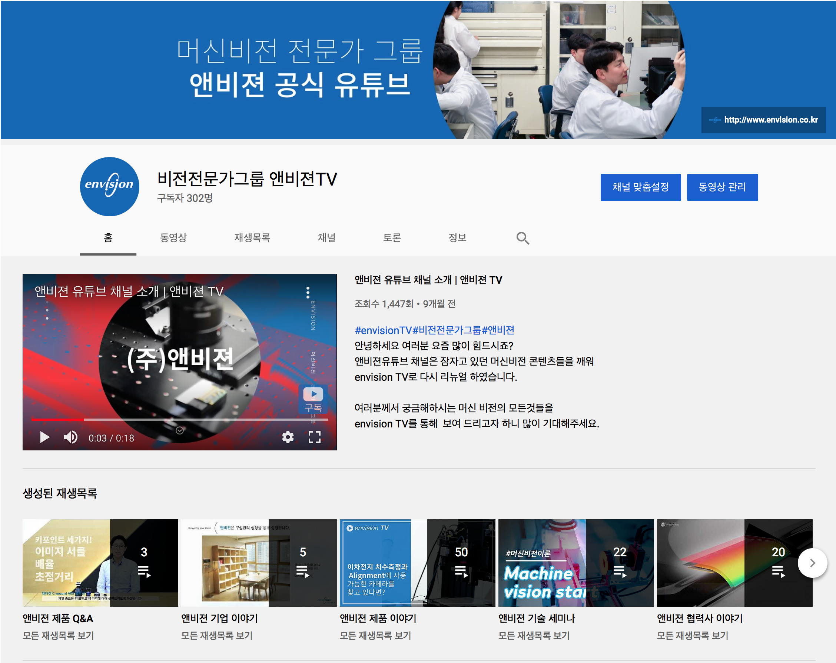
Task: Open 앤비젼 협력사 이야기 playlist thumbnail
Action: point(734,563)
